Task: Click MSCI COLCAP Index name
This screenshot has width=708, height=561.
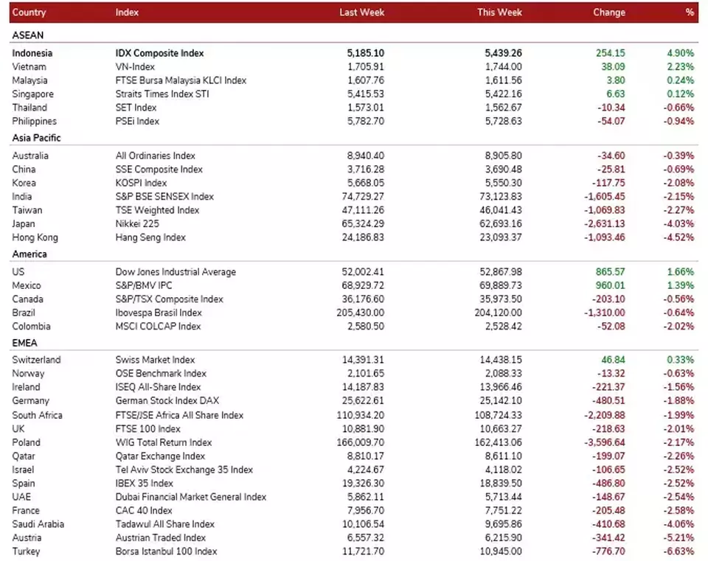Action: pyautogui.click(x=158, y=326)
